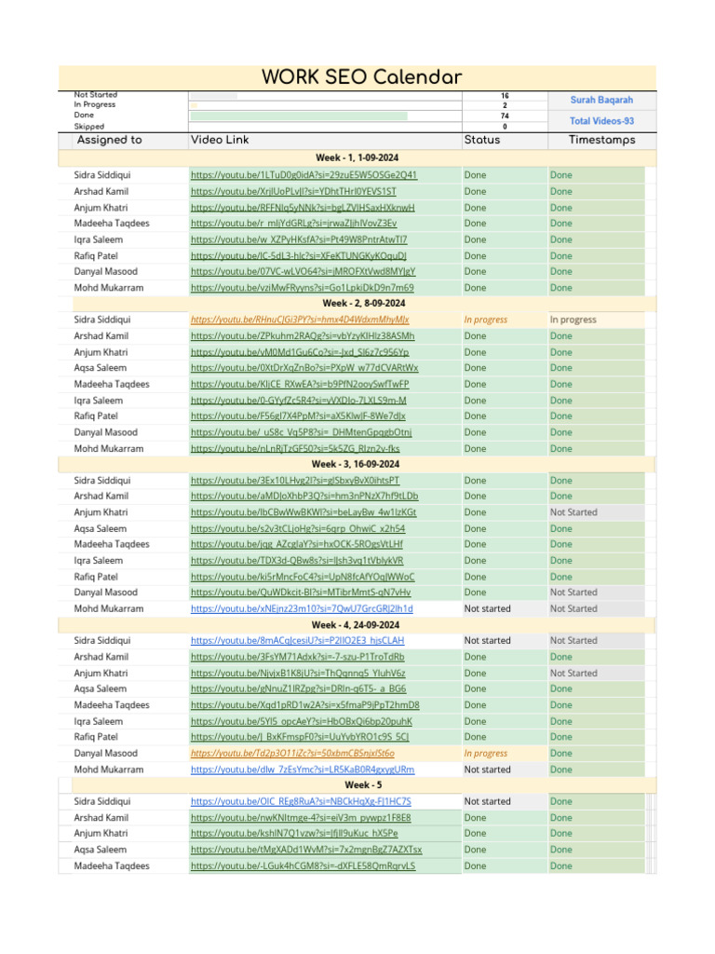Image resolution: width=715 pixels, height=954 pixels.
Task: Open Anjum Khatri's Week 3 video link
Action: (x=304, y=513)
